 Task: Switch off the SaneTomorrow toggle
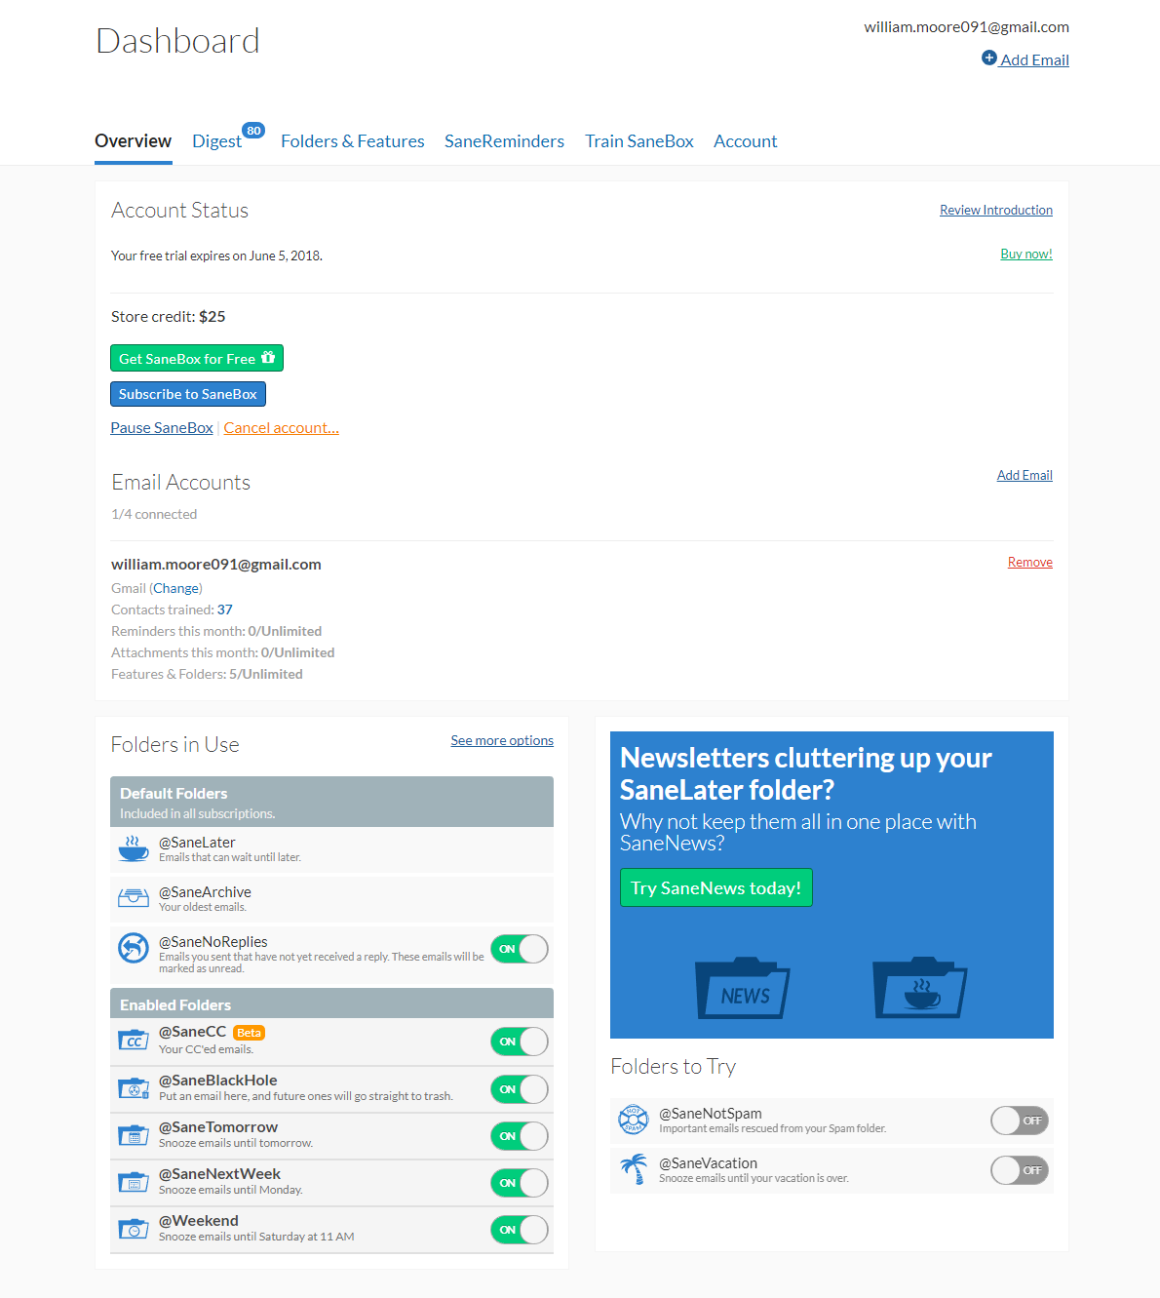tap(520, 1136)
